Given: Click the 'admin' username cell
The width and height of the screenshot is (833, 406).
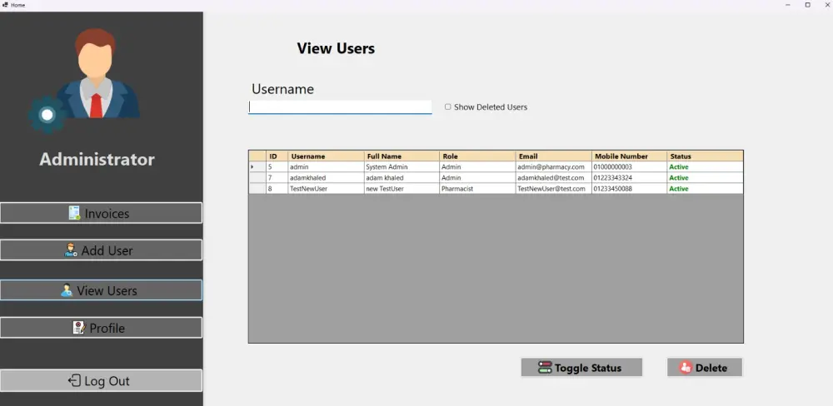Looking at the screenshot, I should tap(327, 166).
